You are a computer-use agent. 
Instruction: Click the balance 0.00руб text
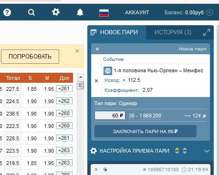coord(194,12)
